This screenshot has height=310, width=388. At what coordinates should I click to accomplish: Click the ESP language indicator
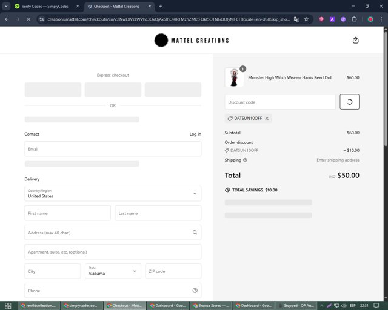(353, 306)
